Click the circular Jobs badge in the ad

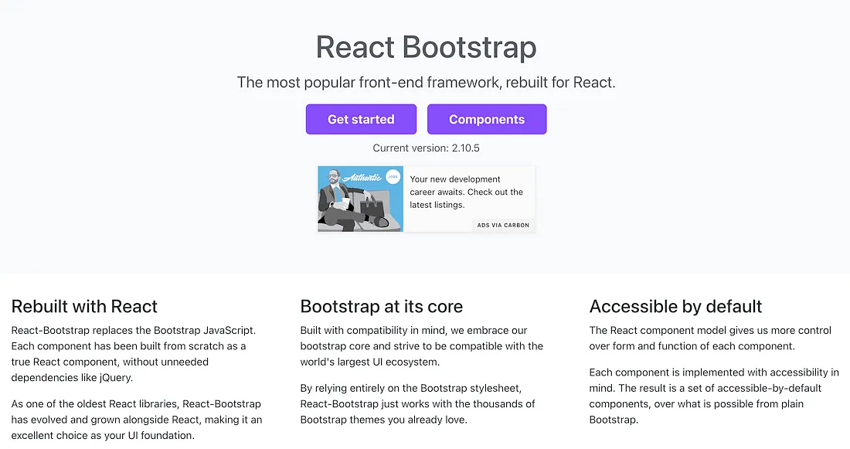point(393,177)
